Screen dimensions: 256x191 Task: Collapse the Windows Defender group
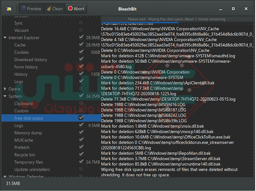(x=5, y=176)
